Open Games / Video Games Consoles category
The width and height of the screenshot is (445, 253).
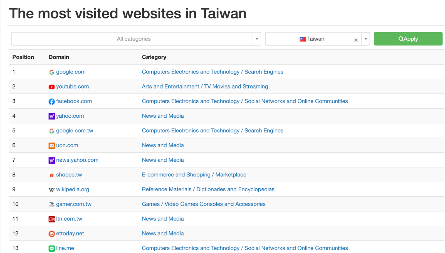[204, 204]
